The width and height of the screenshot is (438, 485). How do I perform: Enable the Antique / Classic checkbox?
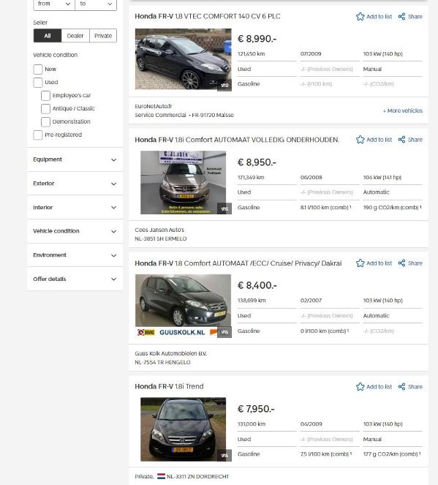pyautogui.click(x=45, y=108)
